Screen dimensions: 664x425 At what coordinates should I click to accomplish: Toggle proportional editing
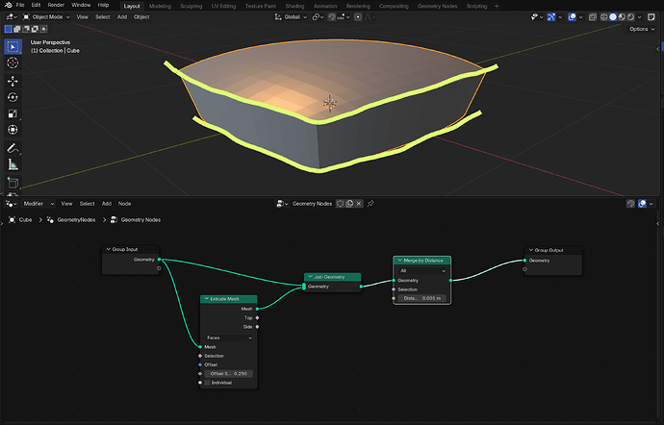pos(358,17)
